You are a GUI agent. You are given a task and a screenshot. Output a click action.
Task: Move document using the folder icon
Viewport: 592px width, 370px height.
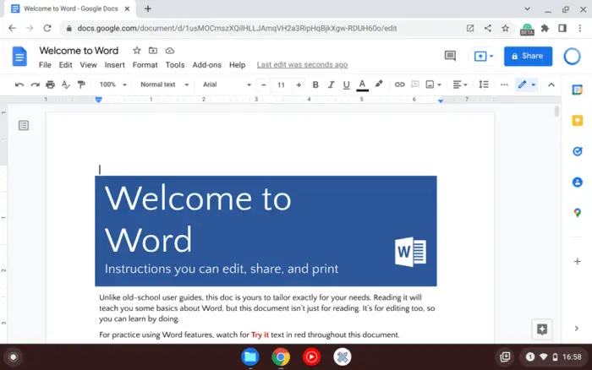(x=153, y=50)
